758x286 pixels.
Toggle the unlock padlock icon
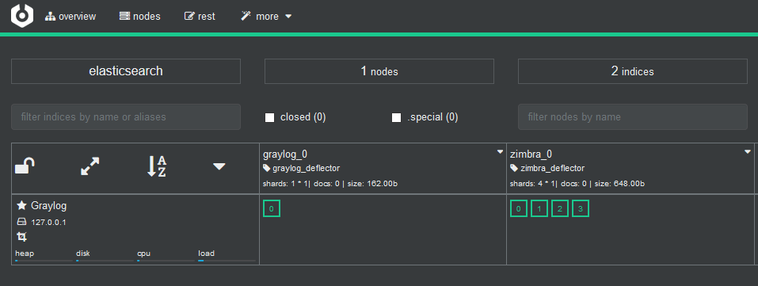(x=25, y=166)
